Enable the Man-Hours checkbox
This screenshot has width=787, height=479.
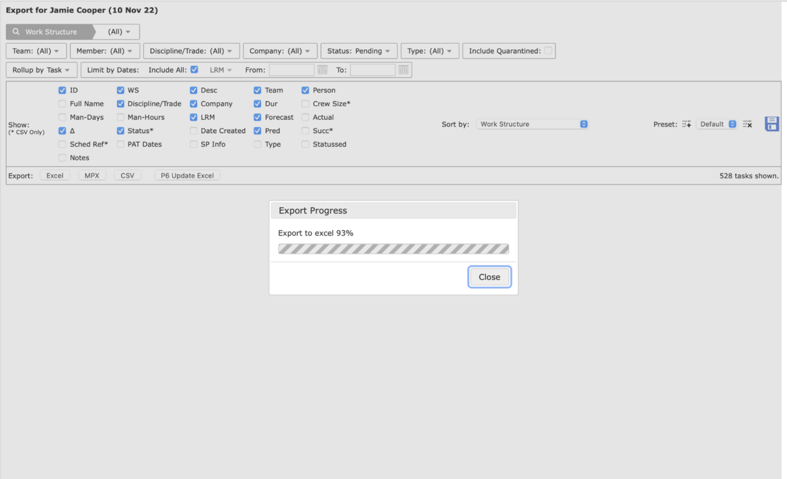(120, 118)
